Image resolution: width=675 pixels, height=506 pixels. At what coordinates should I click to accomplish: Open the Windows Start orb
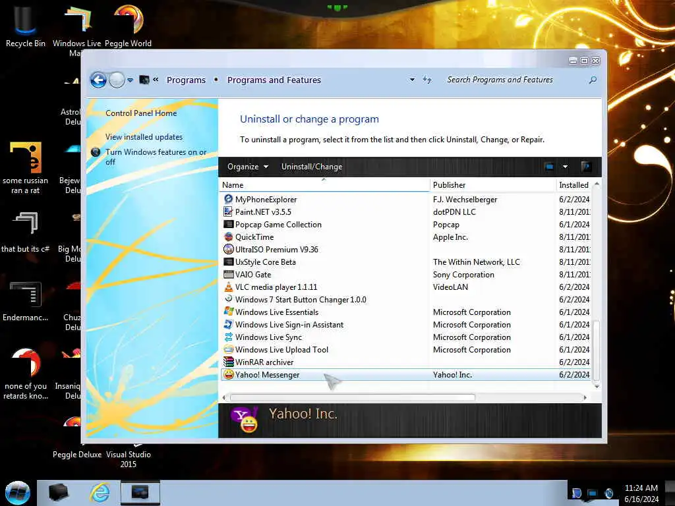[x=17, y=493]
